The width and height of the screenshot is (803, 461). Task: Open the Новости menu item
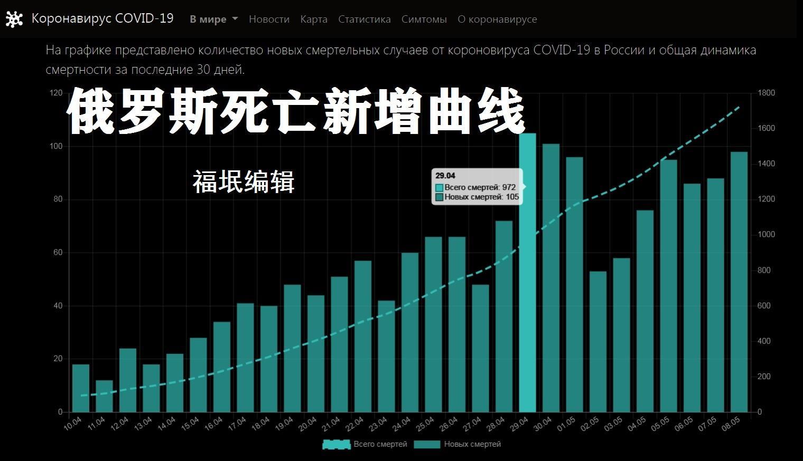(x=269, y=20)
